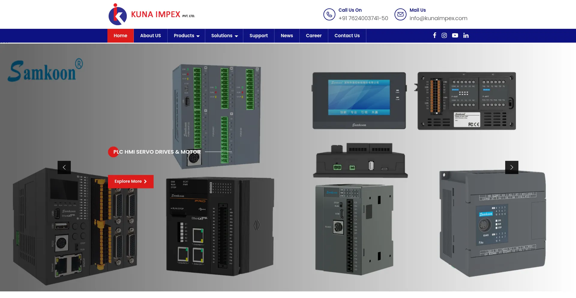Click the Call Us On label
Image resolution: width=576 pixels, height=298 pixels.
(x=350, y=10)
